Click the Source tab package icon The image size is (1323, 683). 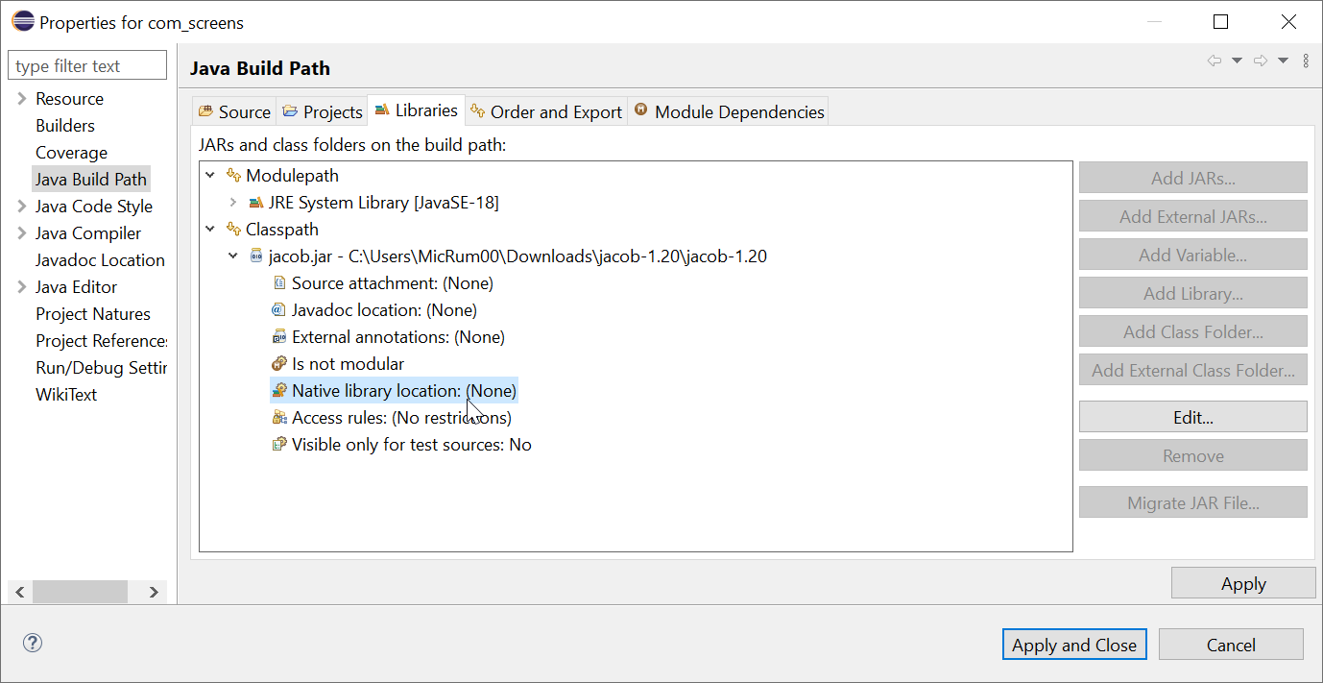205,111
